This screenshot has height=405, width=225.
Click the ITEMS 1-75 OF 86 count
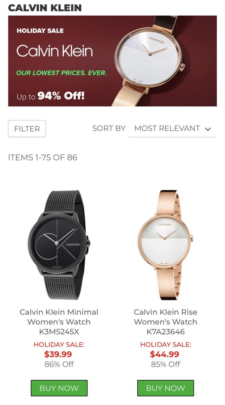43,157
